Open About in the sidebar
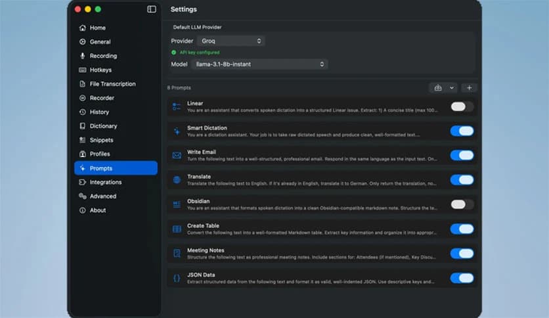This screenshot has height=318, width=549. (116, 210)
